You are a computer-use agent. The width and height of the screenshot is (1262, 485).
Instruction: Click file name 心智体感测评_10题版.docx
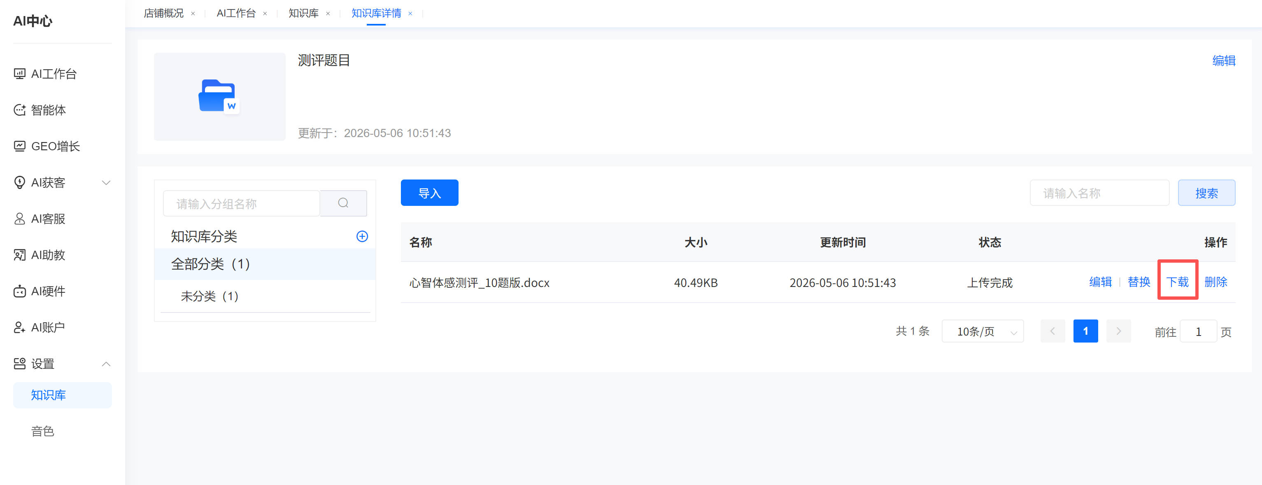[x=479, y=283]
